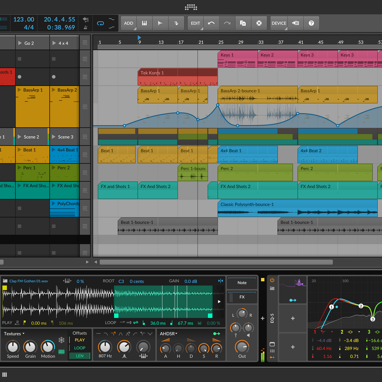382x382 pixels.
Task: Toggle the metronome icon
Action: click(x=86, y=27)
